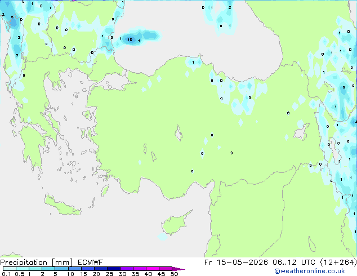The image size is (357, 276).
Task: Click the above-50 mm legend arrow tip
Action: coord(179,269)
